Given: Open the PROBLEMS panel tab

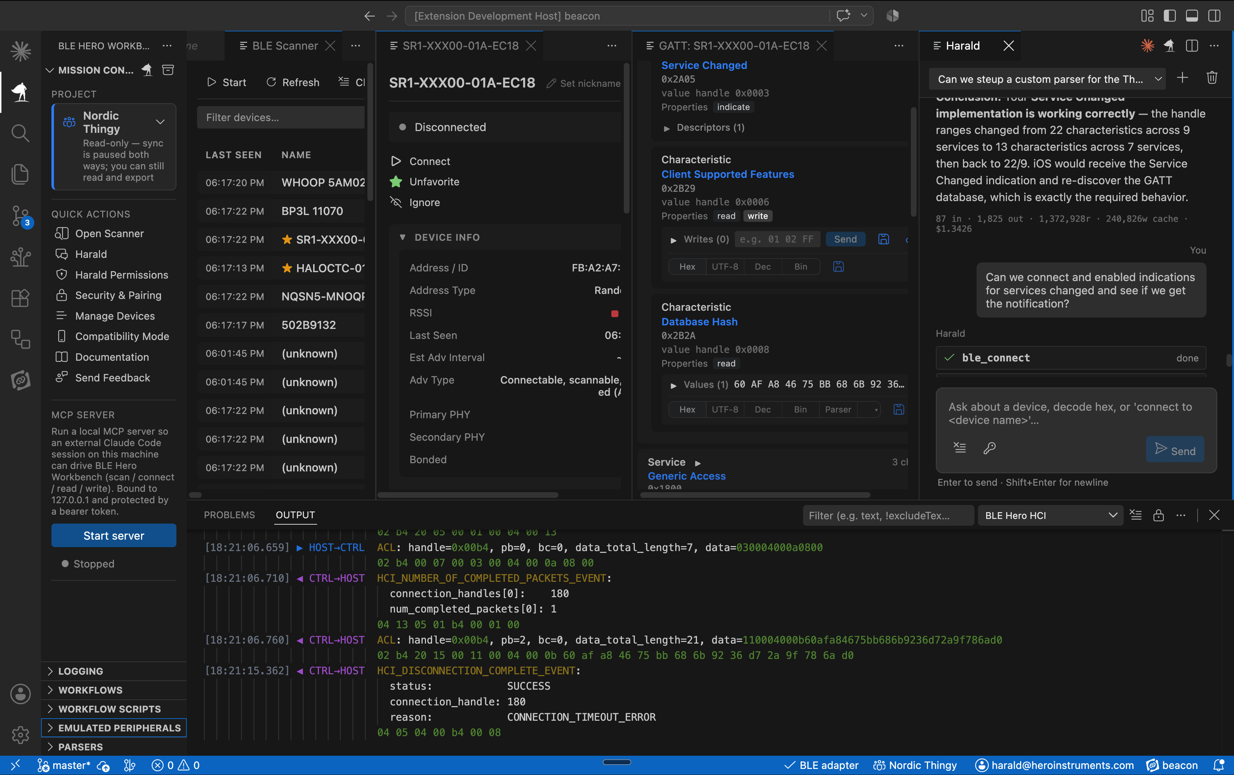Looking at the screenshot, I should [229, 515].
